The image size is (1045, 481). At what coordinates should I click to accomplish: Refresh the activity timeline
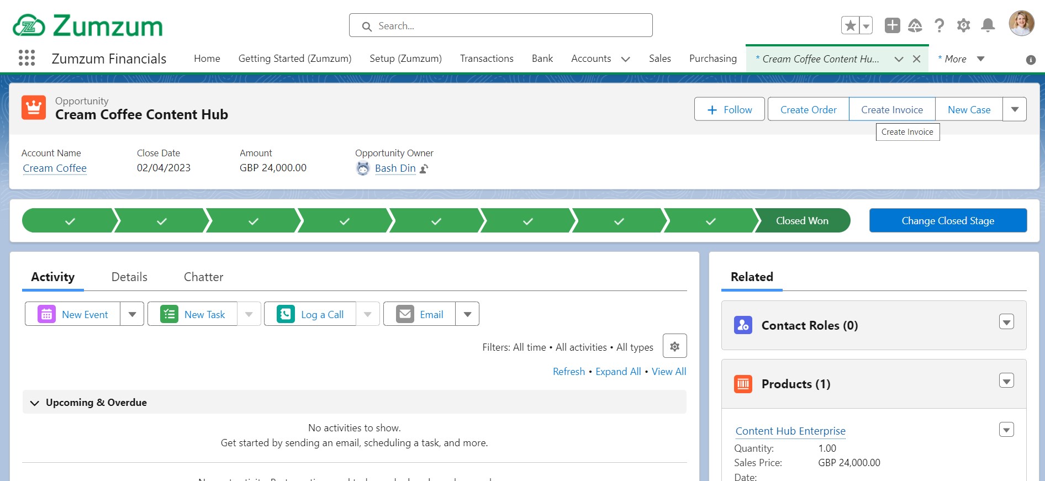pyautogui.click(x=569, y=371)
